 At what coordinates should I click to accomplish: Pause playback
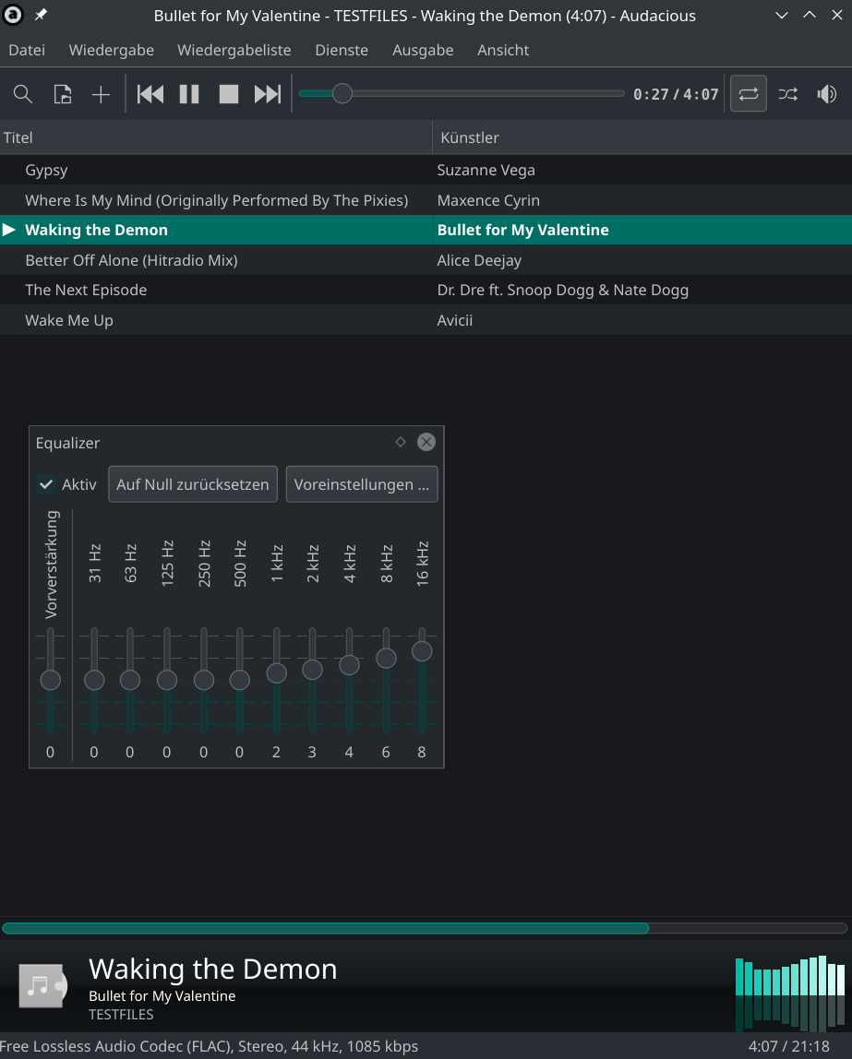(189, 94)
